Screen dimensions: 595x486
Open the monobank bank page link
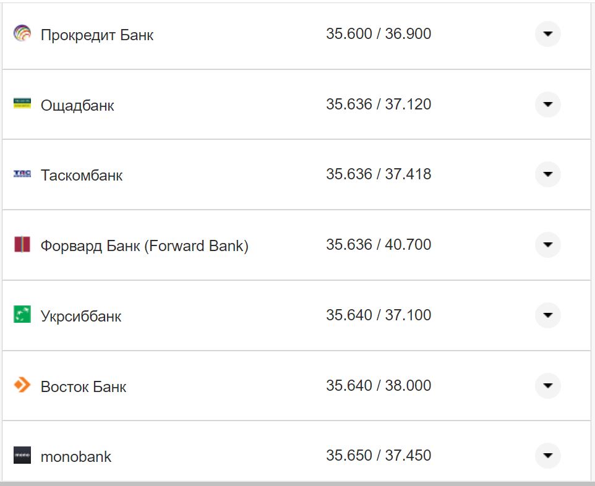75,457
